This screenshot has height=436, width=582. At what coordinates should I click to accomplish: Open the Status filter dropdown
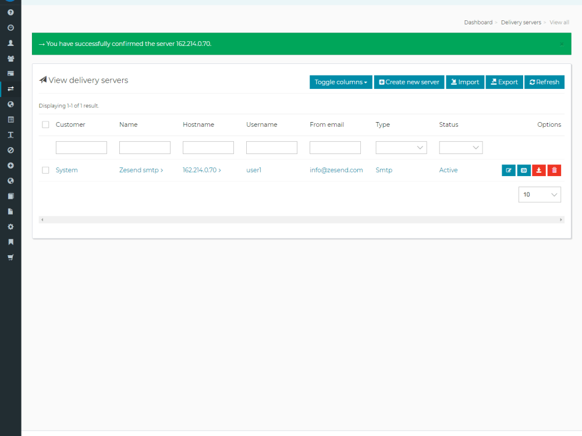(460, 148)
